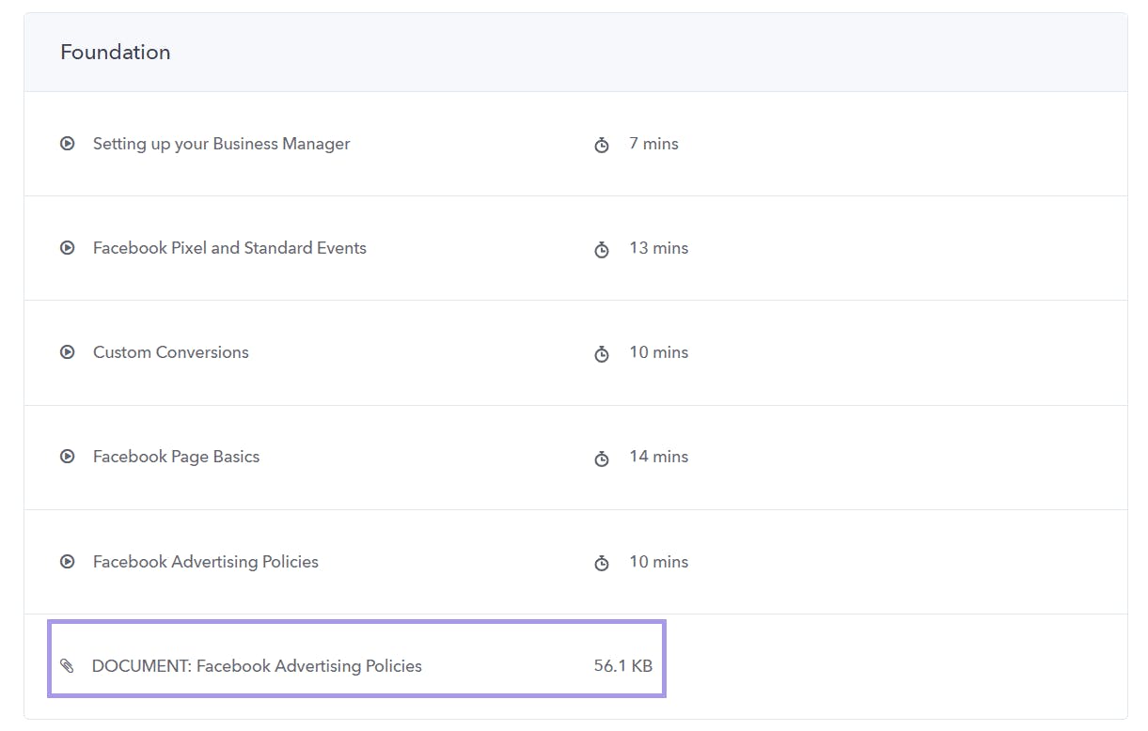
Task: Click the 14 mins duration text
Action: [658, 457]
